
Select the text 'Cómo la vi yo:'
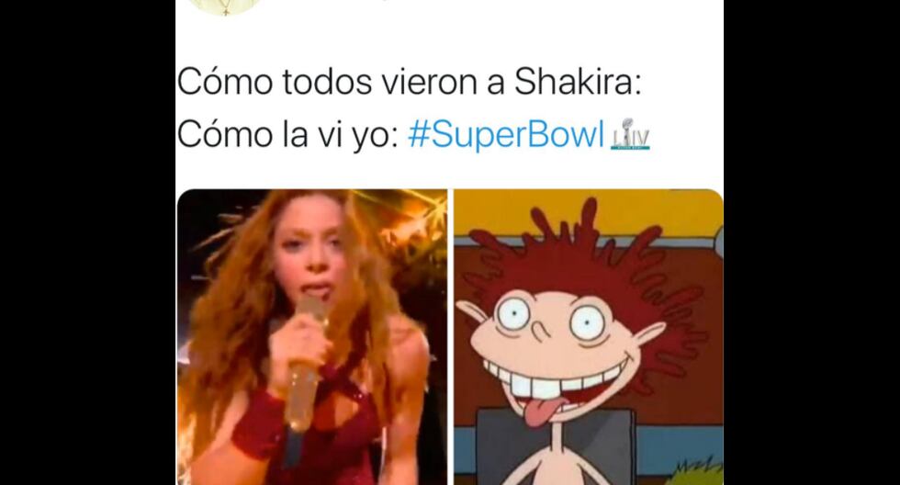pos(287,135)
